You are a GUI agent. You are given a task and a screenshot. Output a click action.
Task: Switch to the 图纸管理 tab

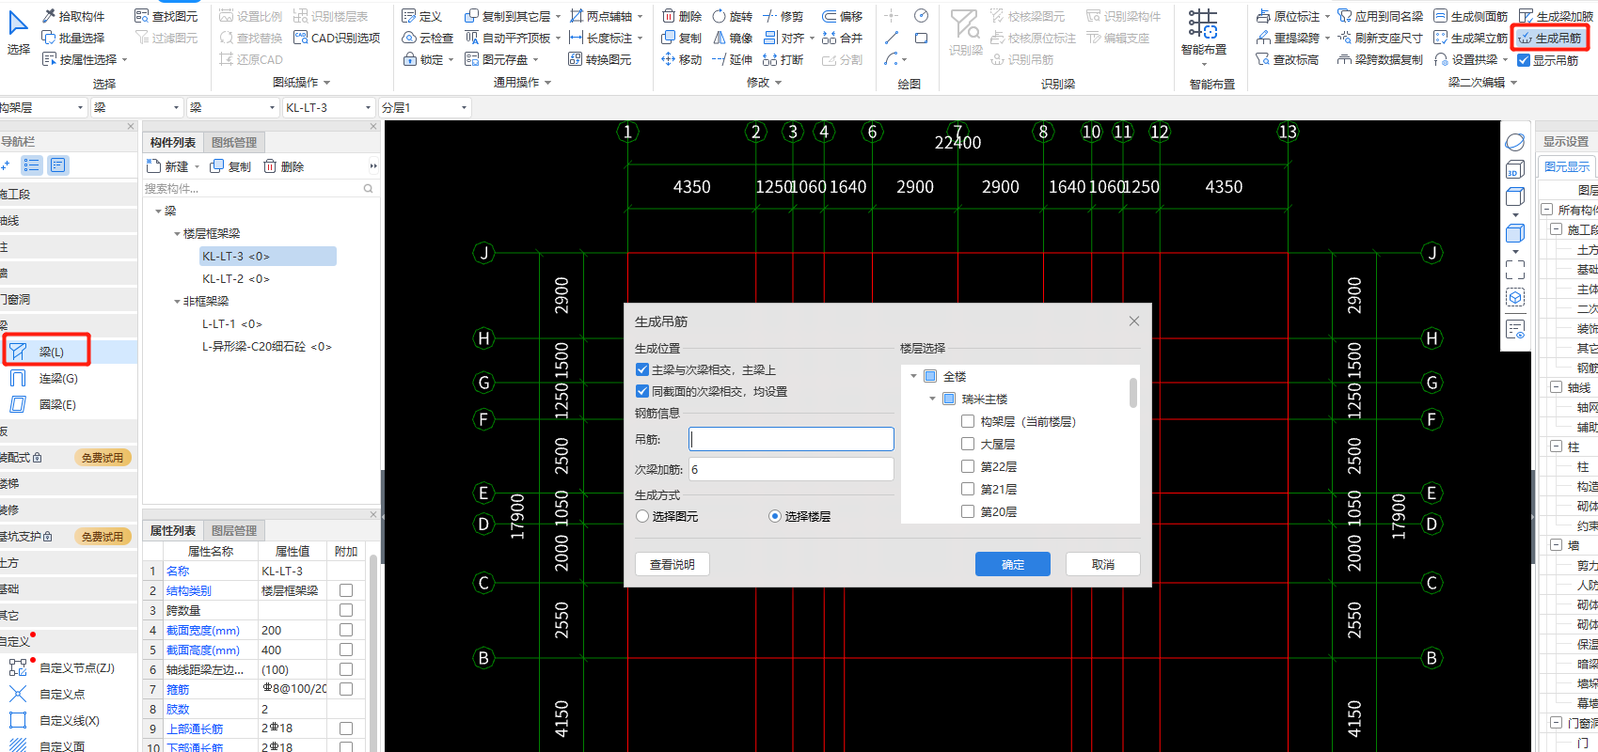click(234, 142)
